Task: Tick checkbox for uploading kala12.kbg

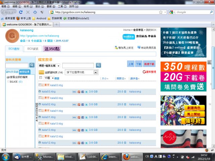Action: [40, 136]
